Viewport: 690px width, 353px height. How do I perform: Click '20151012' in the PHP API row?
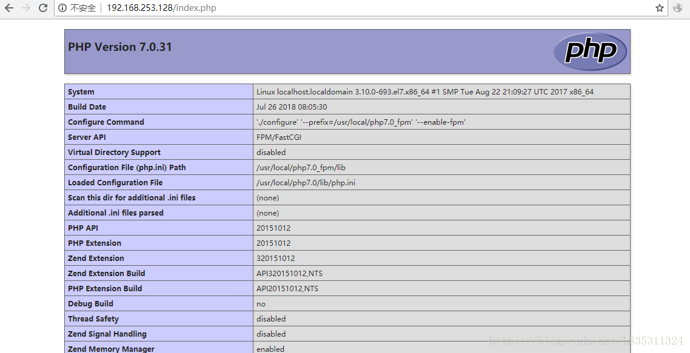[273, 228]
